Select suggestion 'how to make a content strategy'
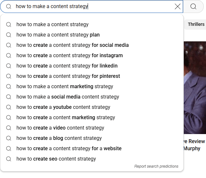This screenshot has height=178, width=206. pos(53,24)
